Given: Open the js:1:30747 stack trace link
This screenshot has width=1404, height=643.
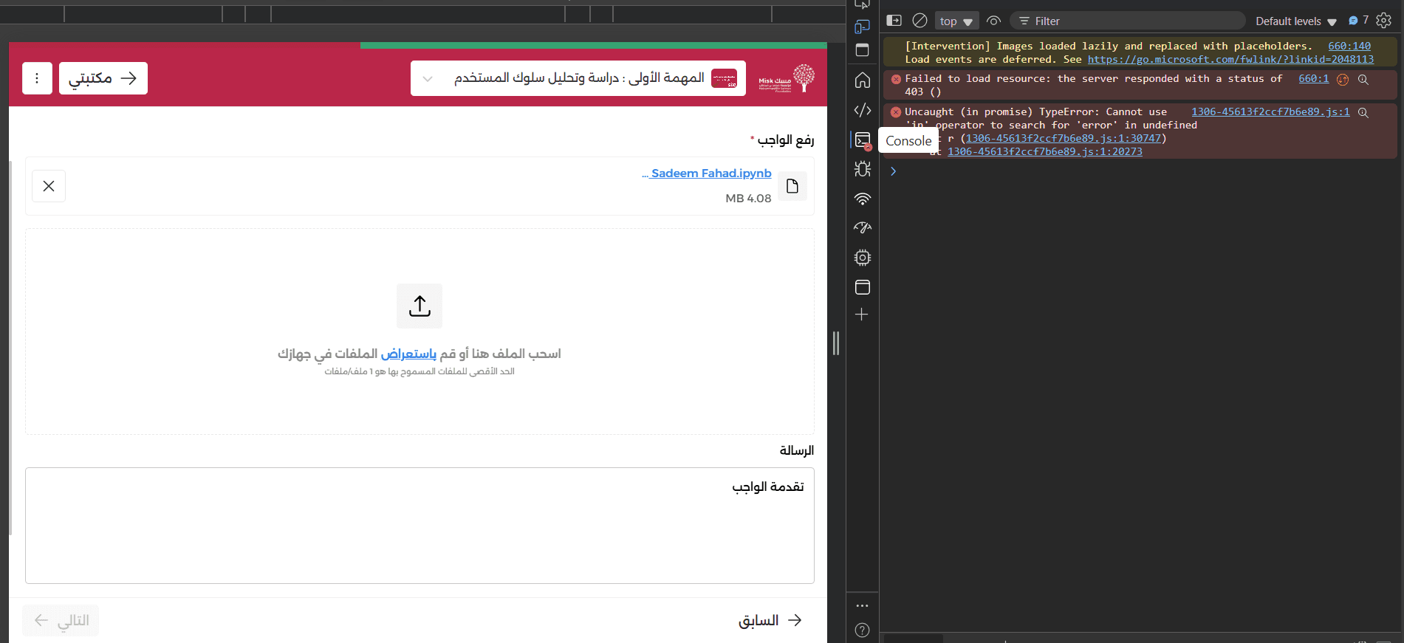Looking at the screenshot, I should tap(1064, 138).
